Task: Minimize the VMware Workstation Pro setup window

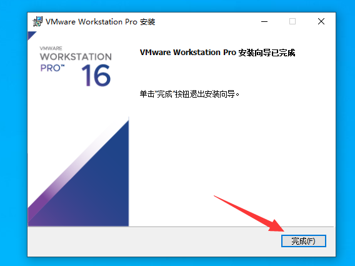Action: (x=264, y=21)
